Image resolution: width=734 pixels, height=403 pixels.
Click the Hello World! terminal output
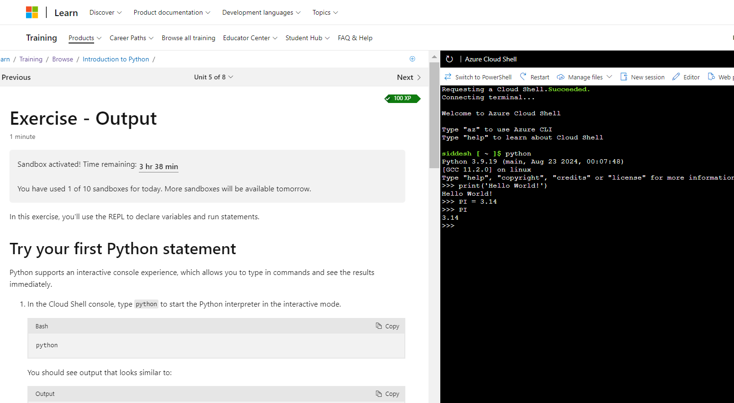click(x=467, y=194)
